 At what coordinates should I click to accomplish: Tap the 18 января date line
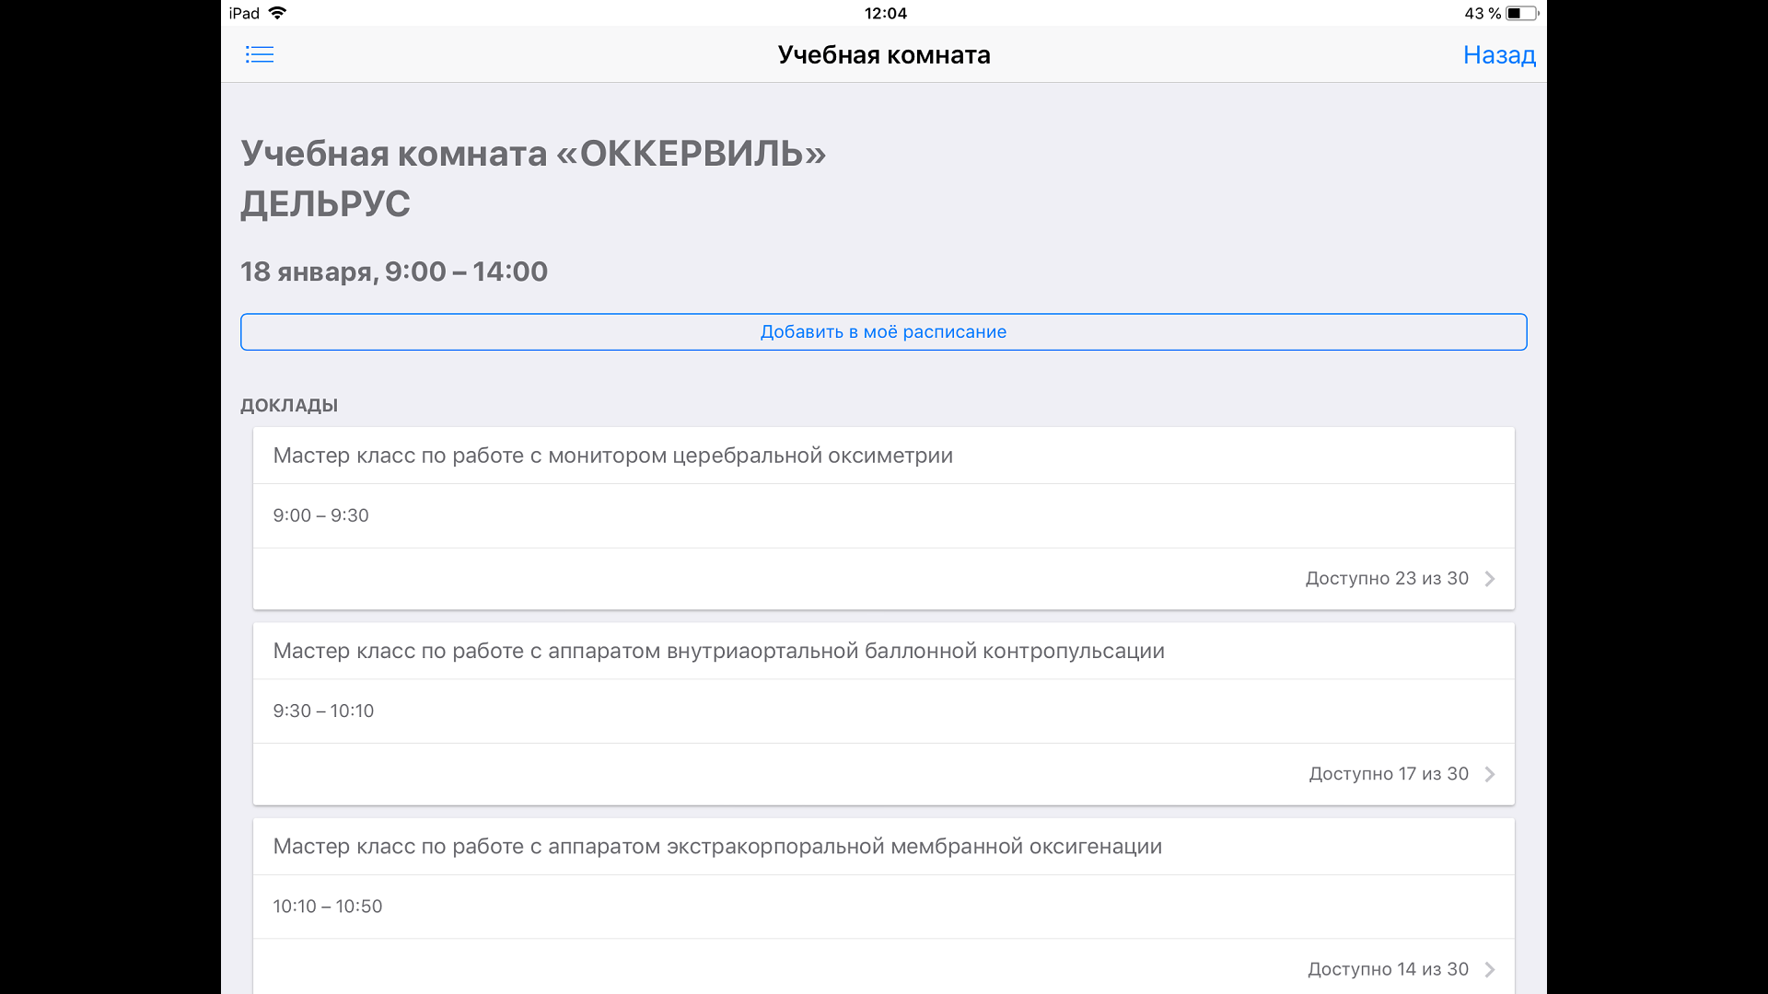click(x=393, y=272)
